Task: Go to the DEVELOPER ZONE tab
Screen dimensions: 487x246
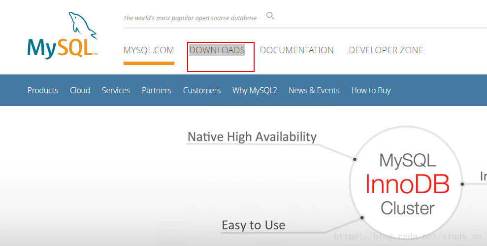Action: point(386,50)
